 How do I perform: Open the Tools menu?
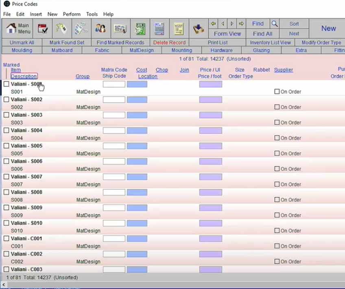(x=92, y=14)
